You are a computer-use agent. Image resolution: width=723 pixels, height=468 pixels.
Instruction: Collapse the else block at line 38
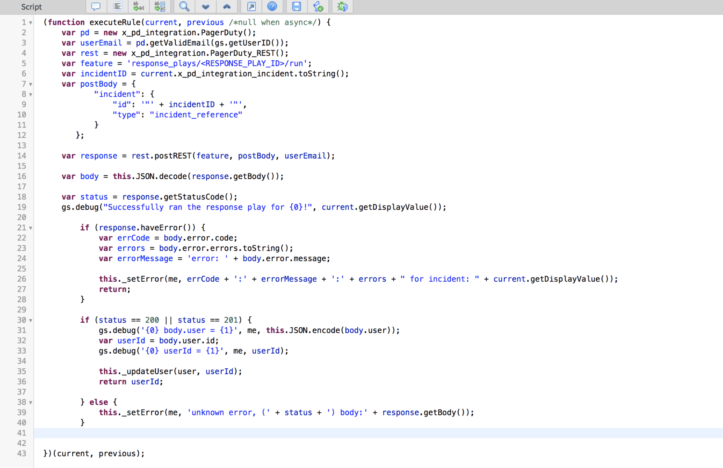pyautogui.click(x=31, y=403)
